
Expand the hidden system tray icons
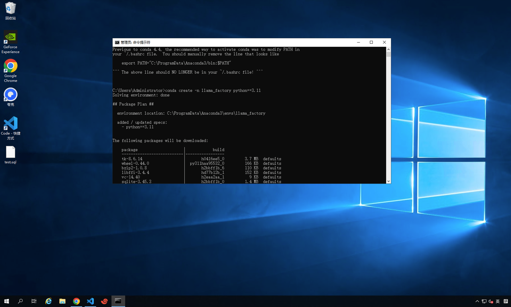[x=477, y=301]
